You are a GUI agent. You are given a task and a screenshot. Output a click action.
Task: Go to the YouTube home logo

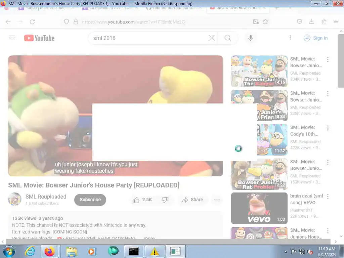(39, 38)
